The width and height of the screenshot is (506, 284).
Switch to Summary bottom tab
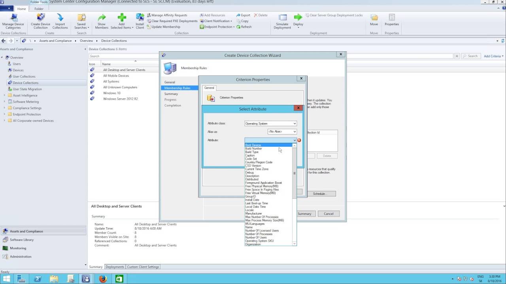(x=96, y=267)
